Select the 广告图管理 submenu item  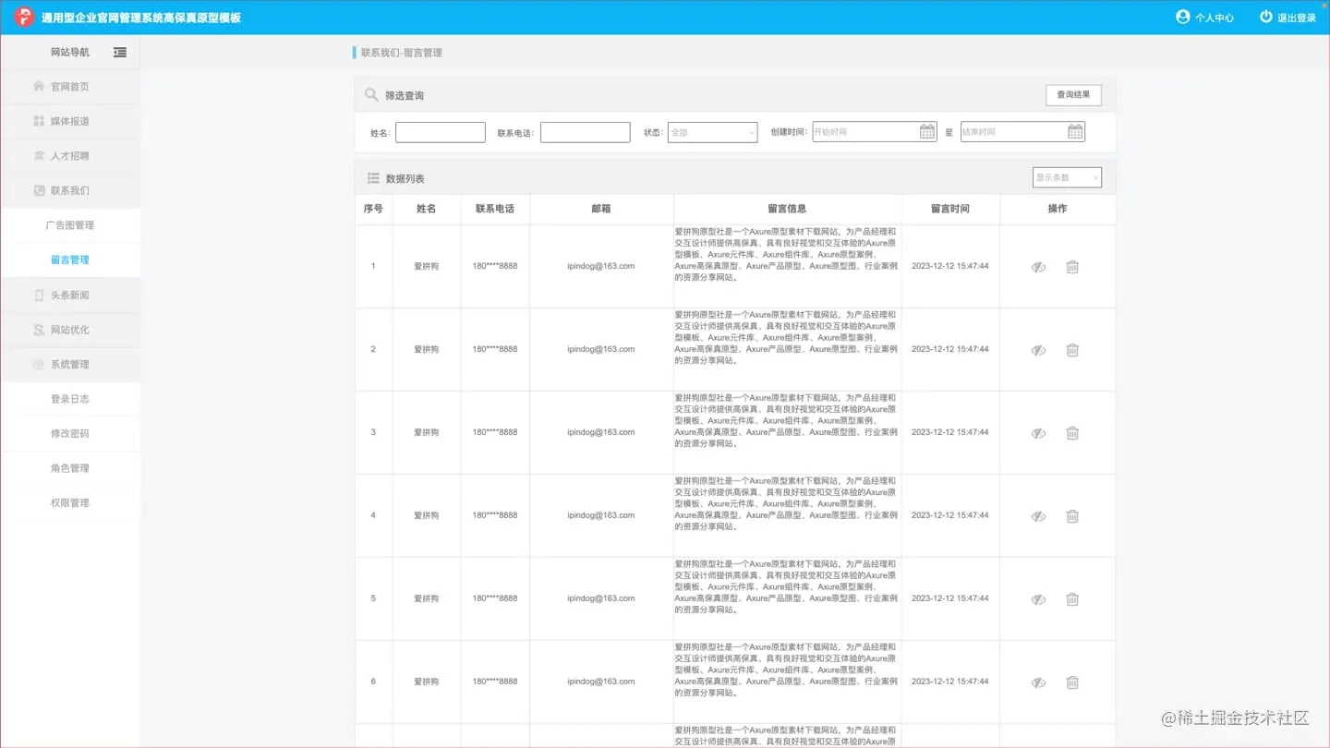pyautogui.click(x=70, y=225)
